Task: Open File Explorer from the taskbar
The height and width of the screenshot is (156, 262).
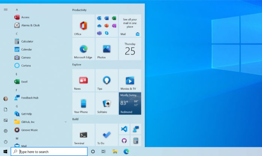Action: tap(115, 151)
